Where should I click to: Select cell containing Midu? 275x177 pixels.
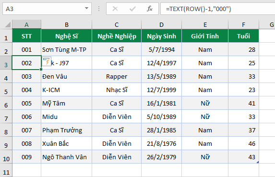coord(66,117)
